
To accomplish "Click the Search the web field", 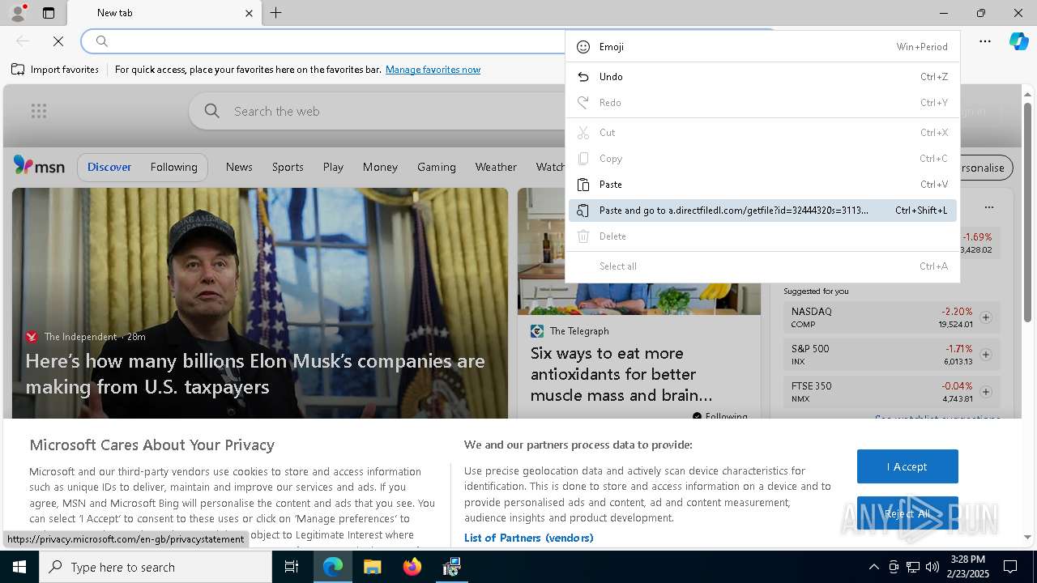I will pos(377,111).
